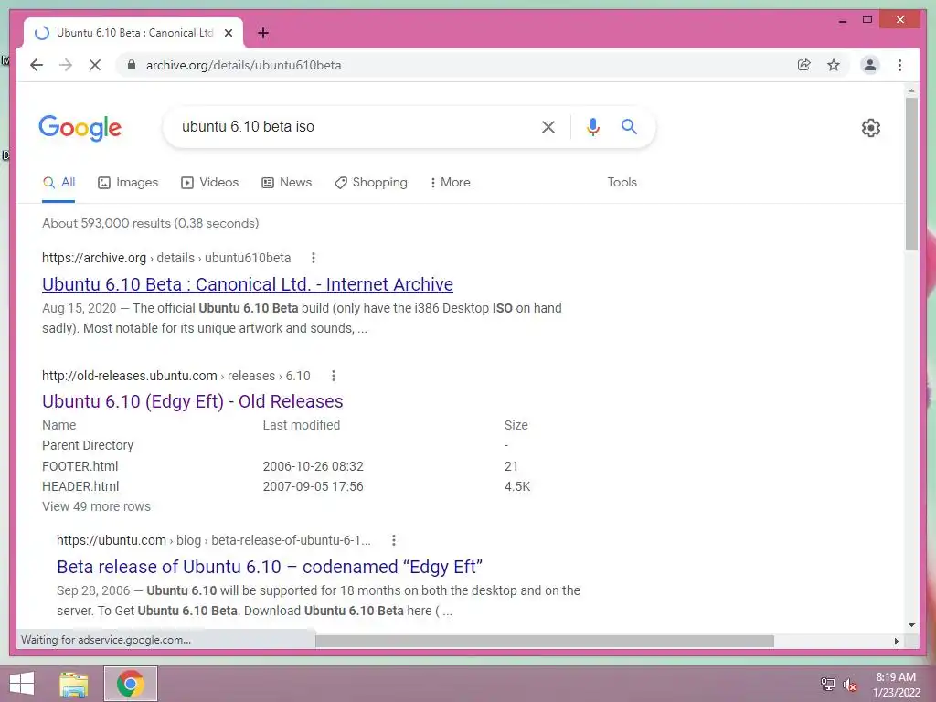Select the All results tab
Viewport: 936px width, 702px height.
tap(58, 183)
